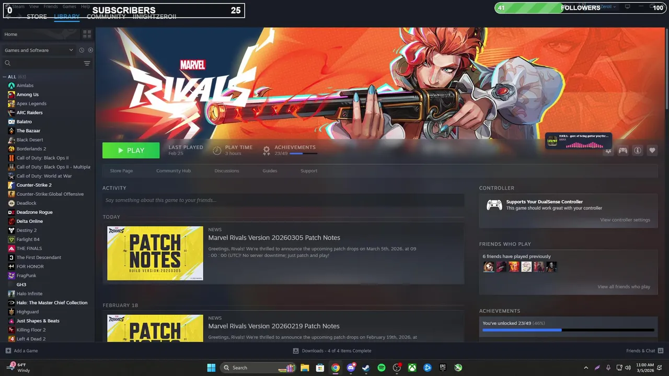This screenshot has height=376, width=669.
Task: Open the library filter options icon
Action: coord(87,63)
